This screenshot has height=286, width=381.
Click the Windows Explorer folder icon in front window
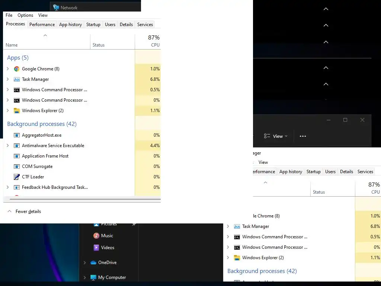16,111
